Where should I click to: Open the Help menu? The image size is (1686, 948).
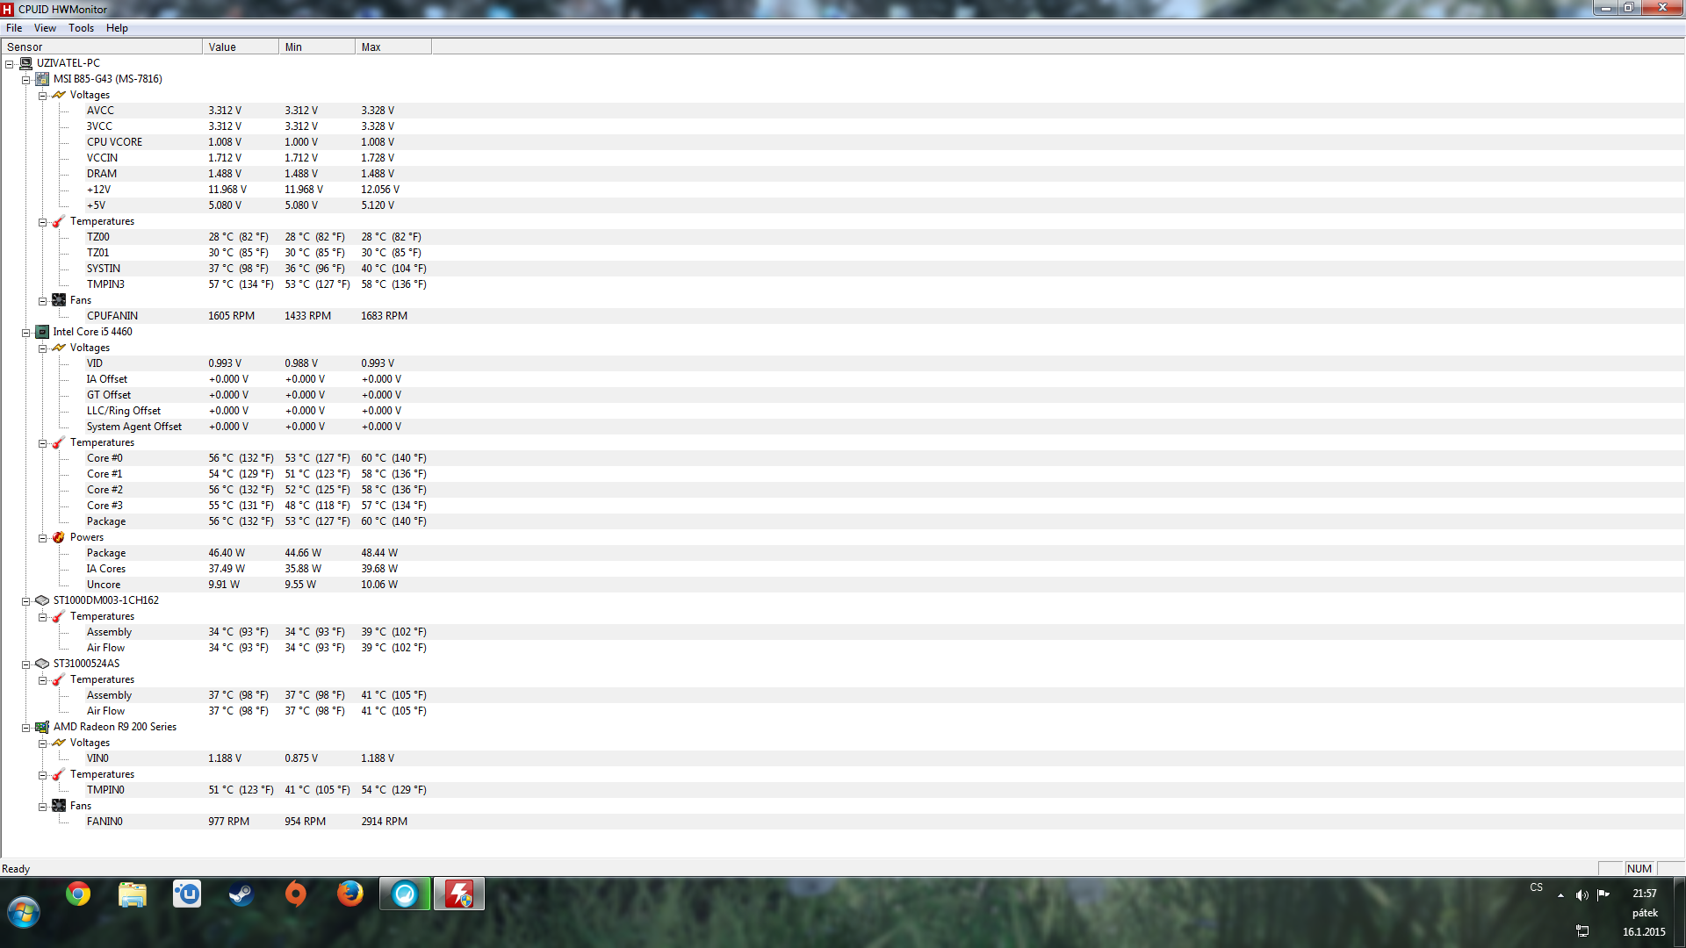117,28
